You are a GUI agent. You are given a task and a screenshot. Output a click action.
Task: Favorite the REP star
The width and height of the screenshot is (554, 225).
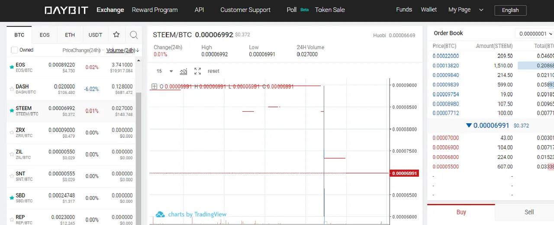pyautogui.click(x=12, y=220)
